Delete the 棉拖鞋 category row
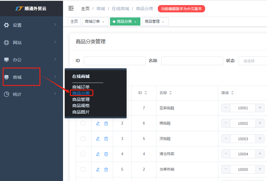 pyautogui.click(x=106, y=123)
